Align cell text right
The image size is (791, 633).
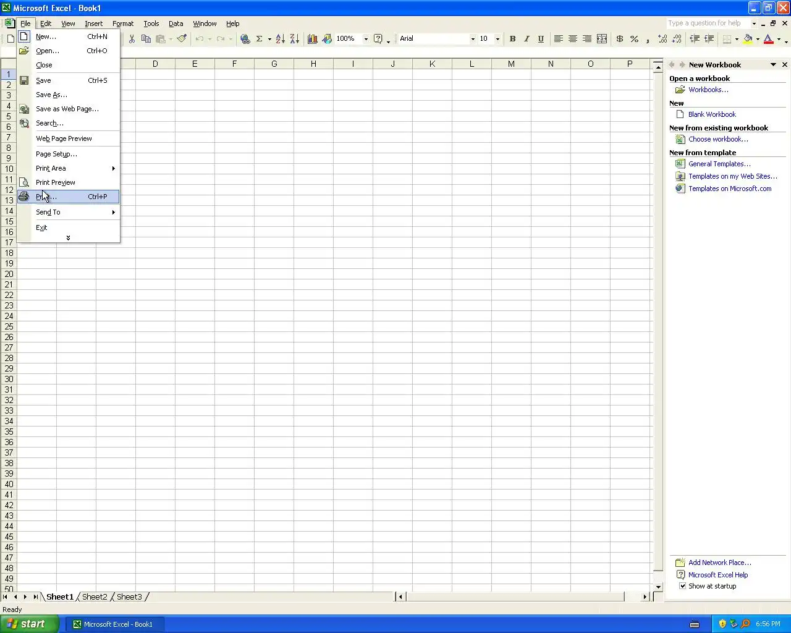click(587, 38)
